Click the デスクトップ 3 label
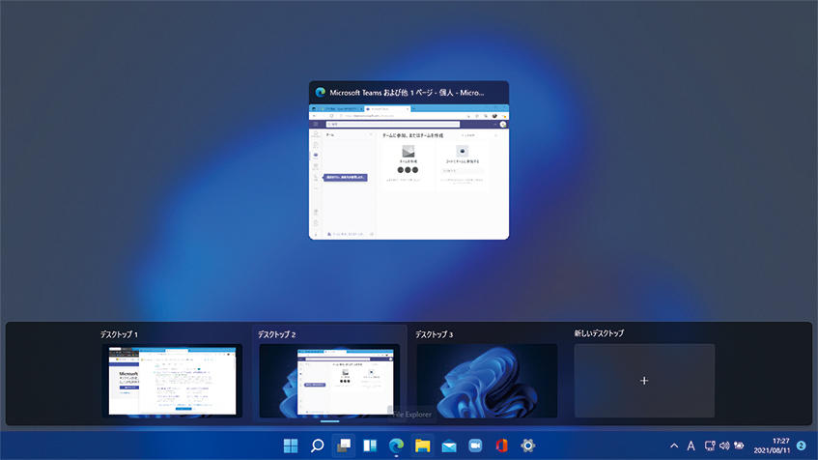Image resolution: width=818 pixels, height=460 pixels. [434, 334]
